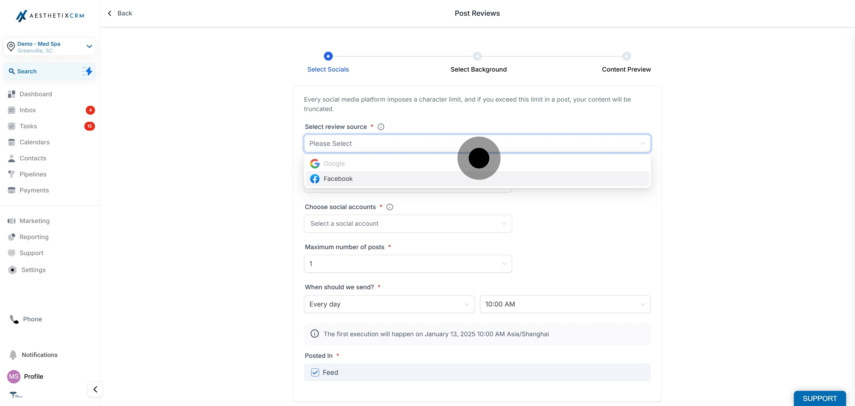
Task: Open Notifications via the bell icon
Action: 13,355
